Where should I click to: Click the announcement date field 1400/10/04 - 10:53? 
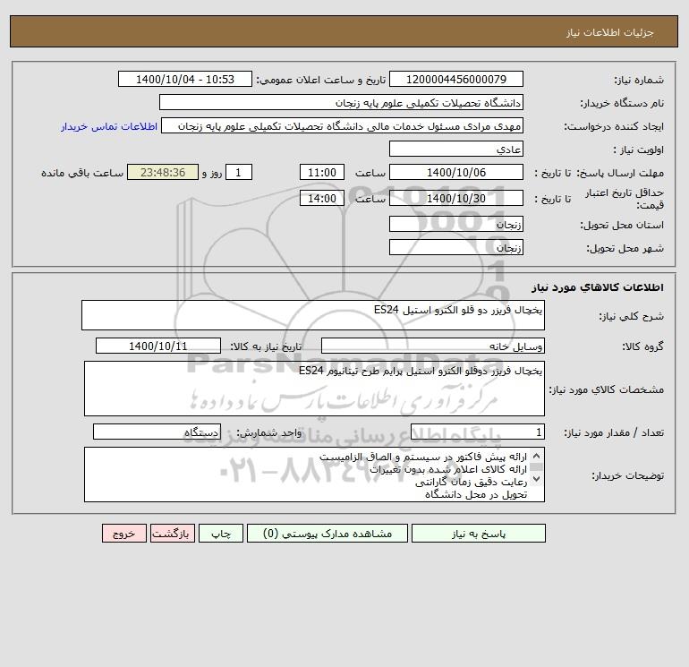click(x=185, y=79)
